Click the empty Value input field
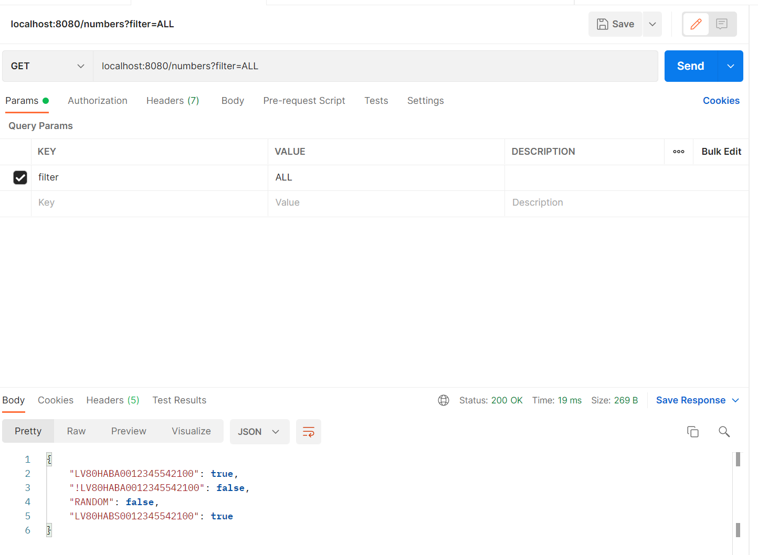 pos(386,203)
